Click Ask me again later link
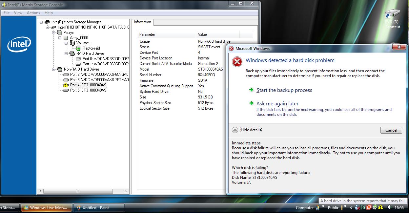 pyautogui.click(x=277, y=104)
